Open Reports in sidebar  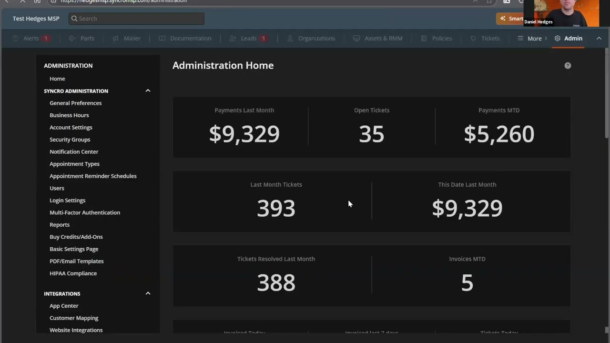(60, 224)
